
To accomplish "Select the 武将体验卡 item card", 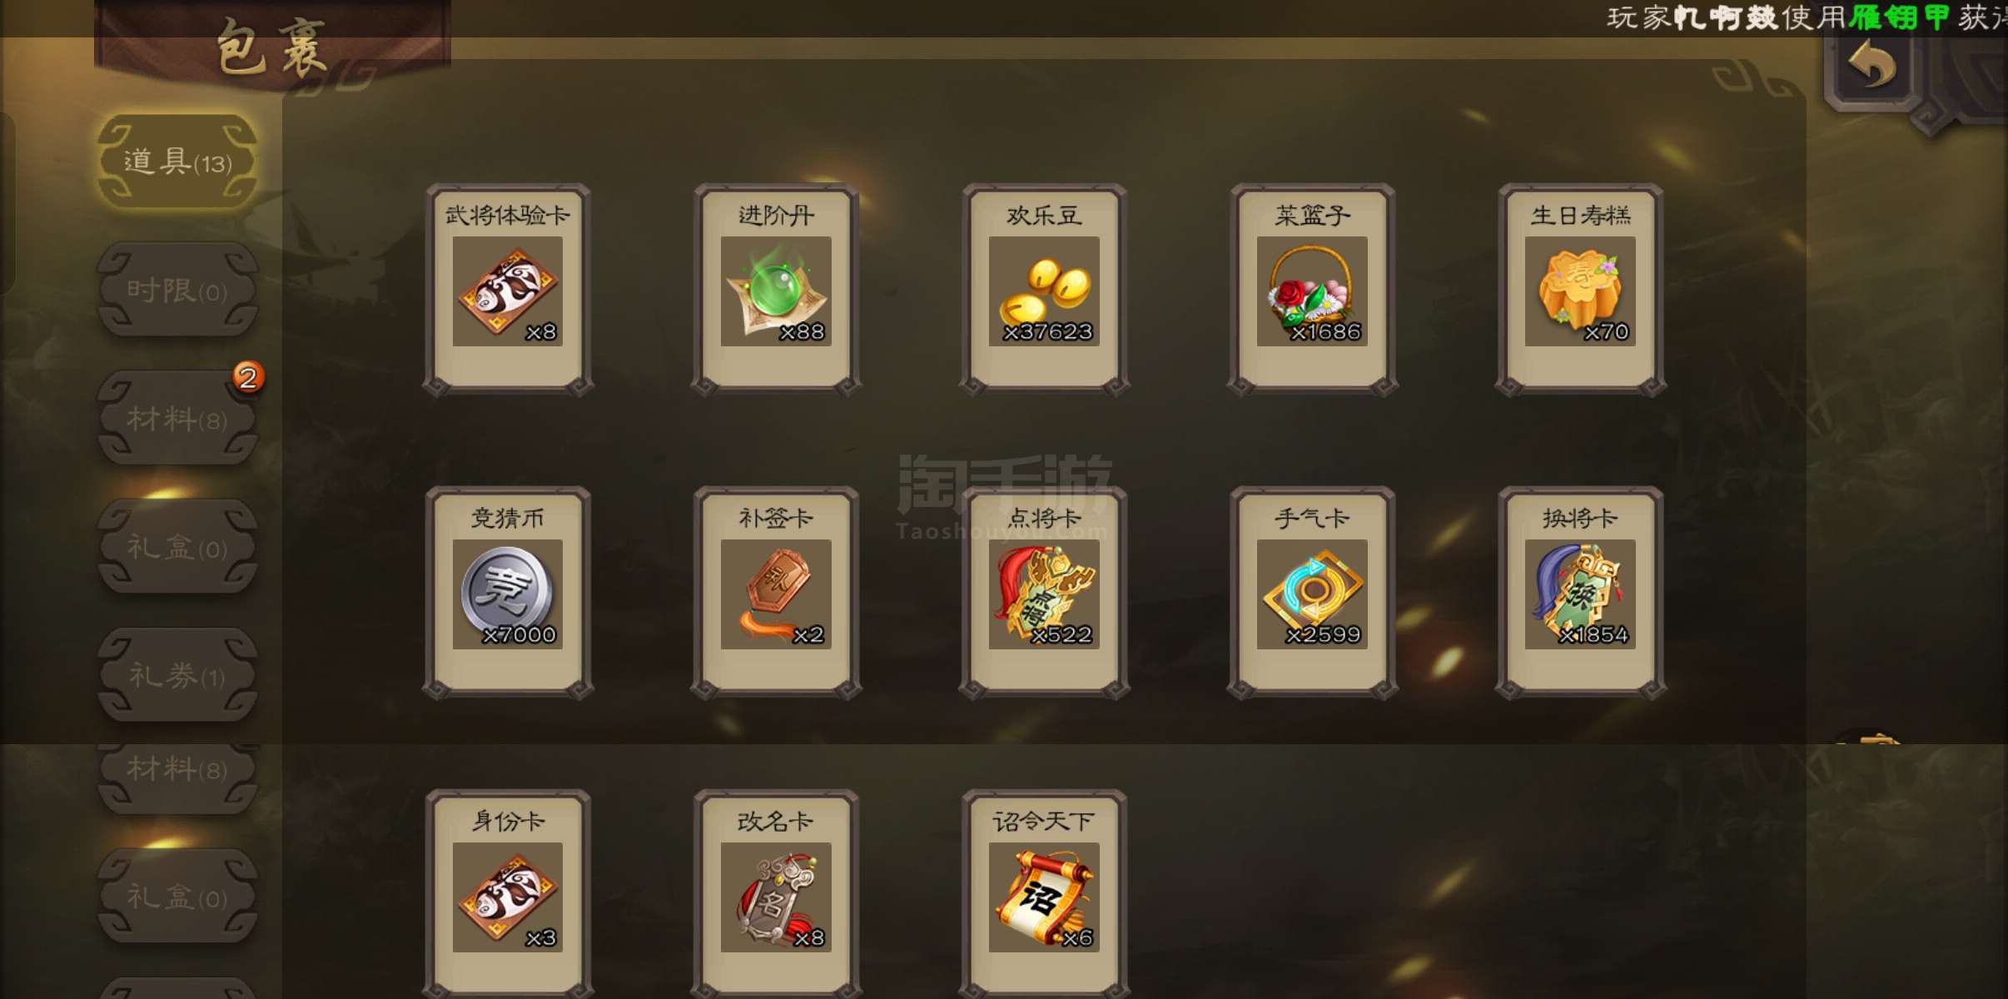I will 508,290.
